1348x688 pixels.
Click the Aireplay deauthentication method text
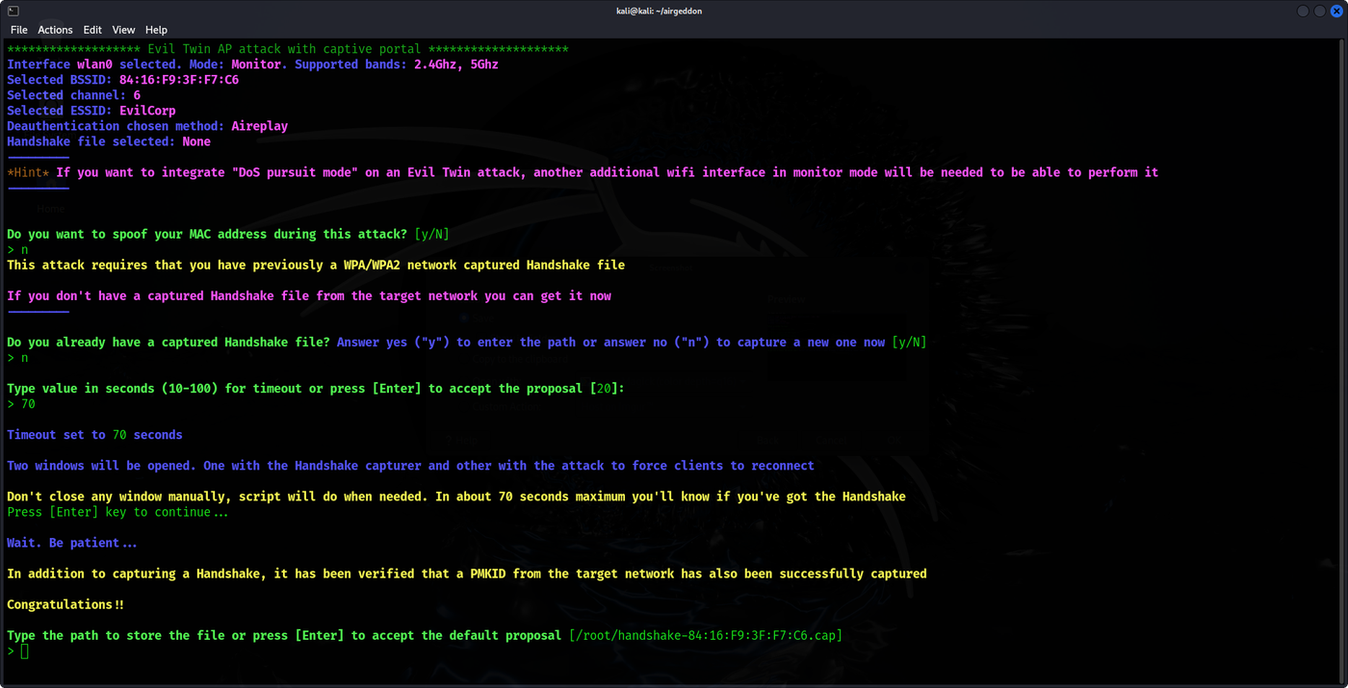[x=260, y=126]
